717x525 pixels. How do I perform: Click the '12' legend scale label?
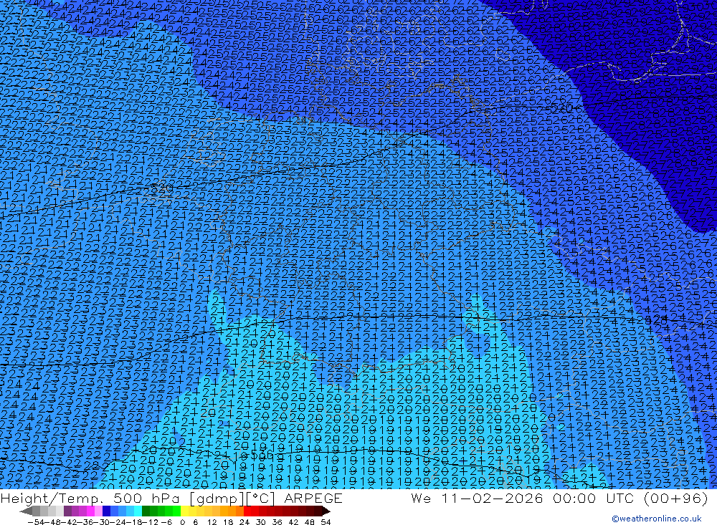point(212,522)
